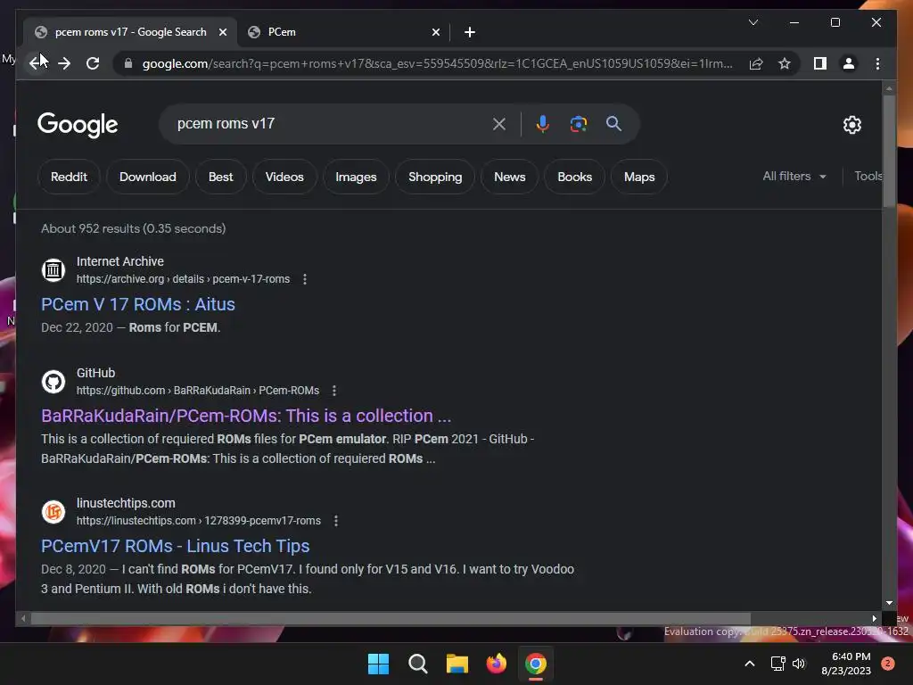Select the pcem roms v17 Google Search tab
Image resolution: width=913 pixels, height=685 pixels.
coord(130,32)
